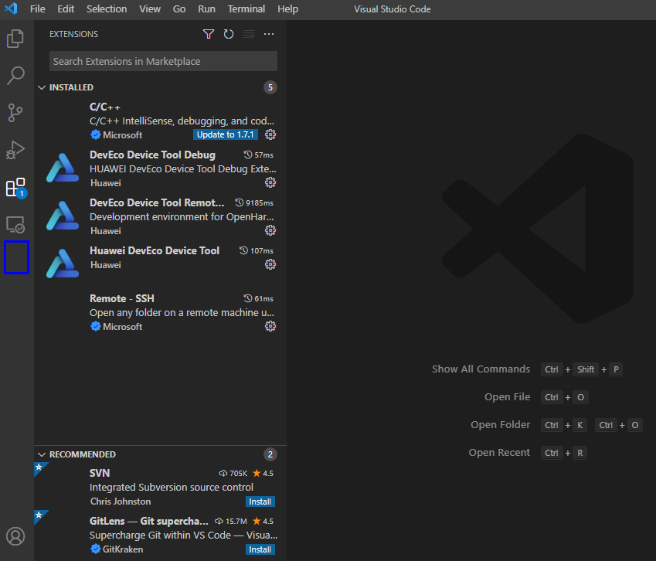Click the INSTALLED count badge 5

pyautogui.click(x=270, y=87)
